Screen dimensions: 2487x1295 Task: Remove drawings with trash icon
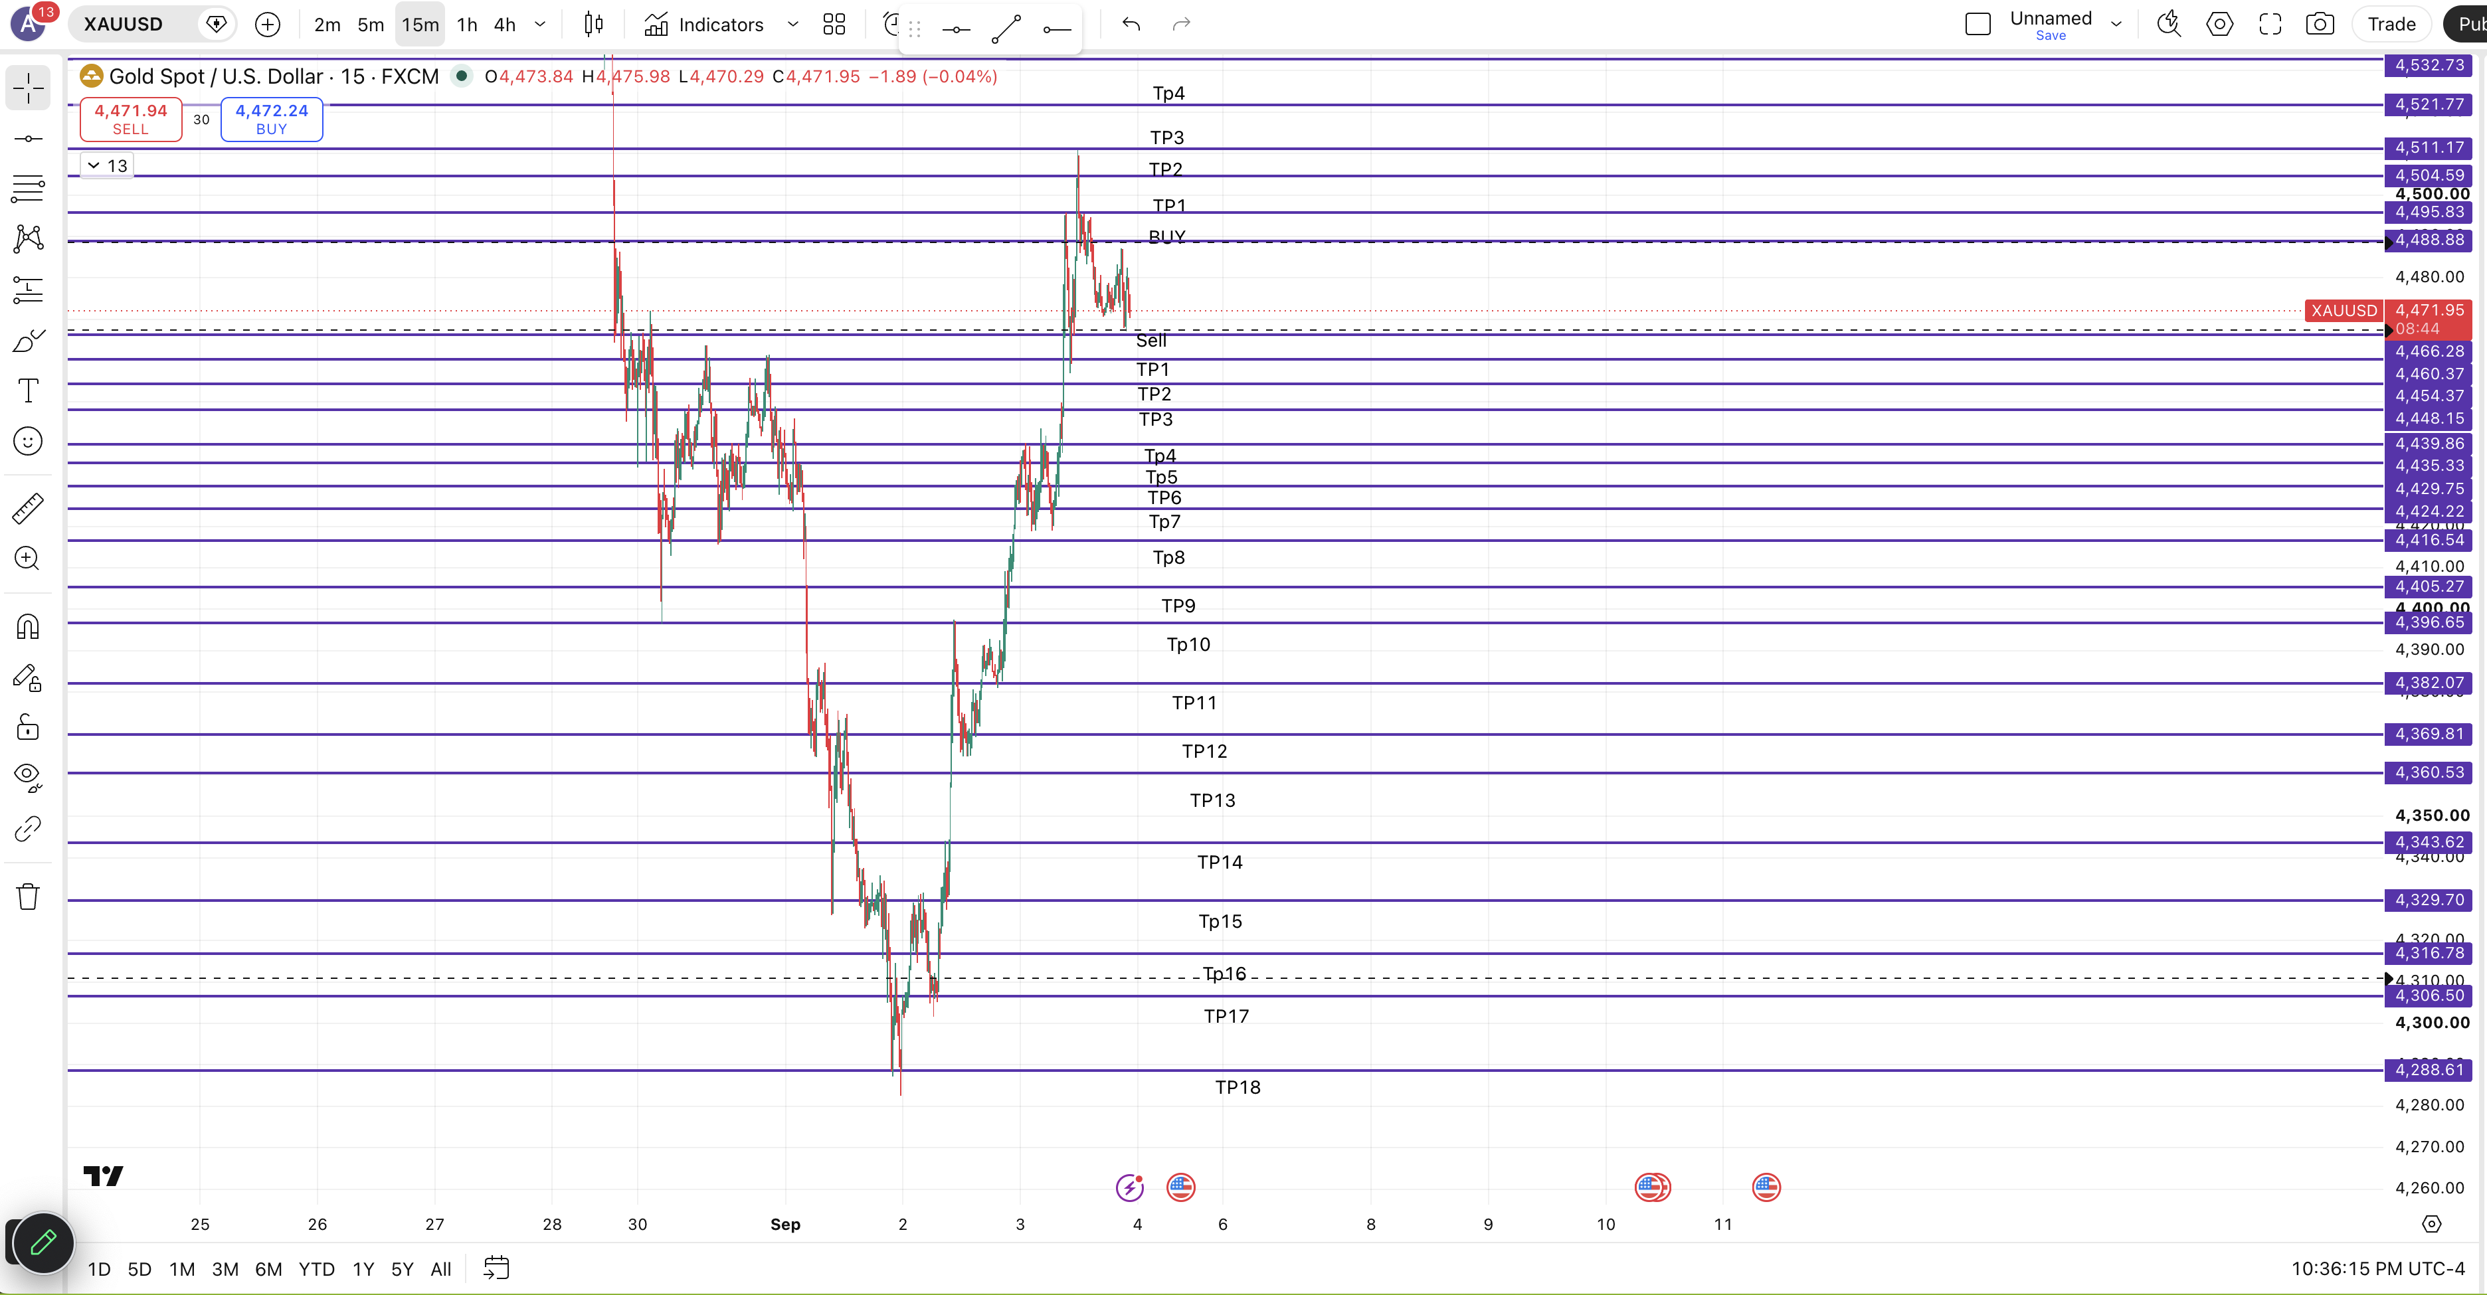point(28,897)
